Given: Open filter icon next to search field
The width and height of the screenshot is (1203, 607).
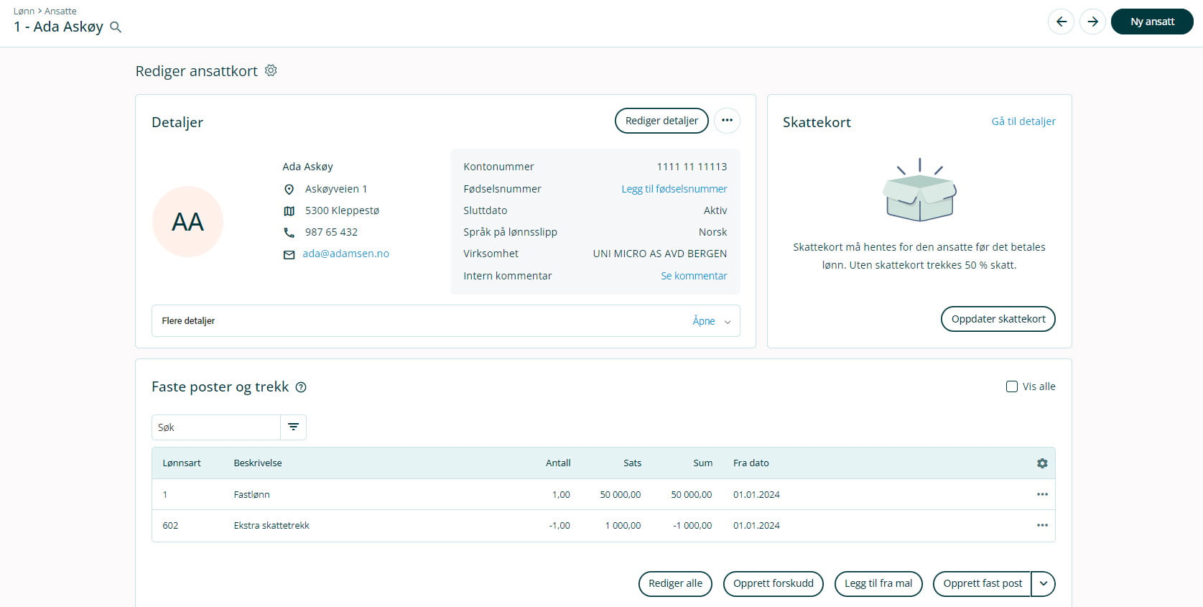Looking at the screenshot, I should click(x=293, y=427).
